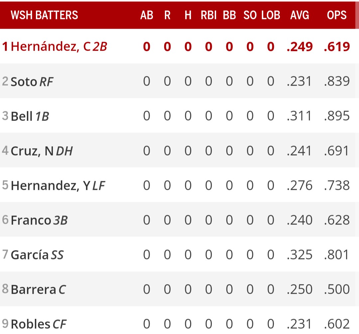Tap Cruz, N designated hitter row
The height and width of the screenshot is (334, 359).
point(32,151)
